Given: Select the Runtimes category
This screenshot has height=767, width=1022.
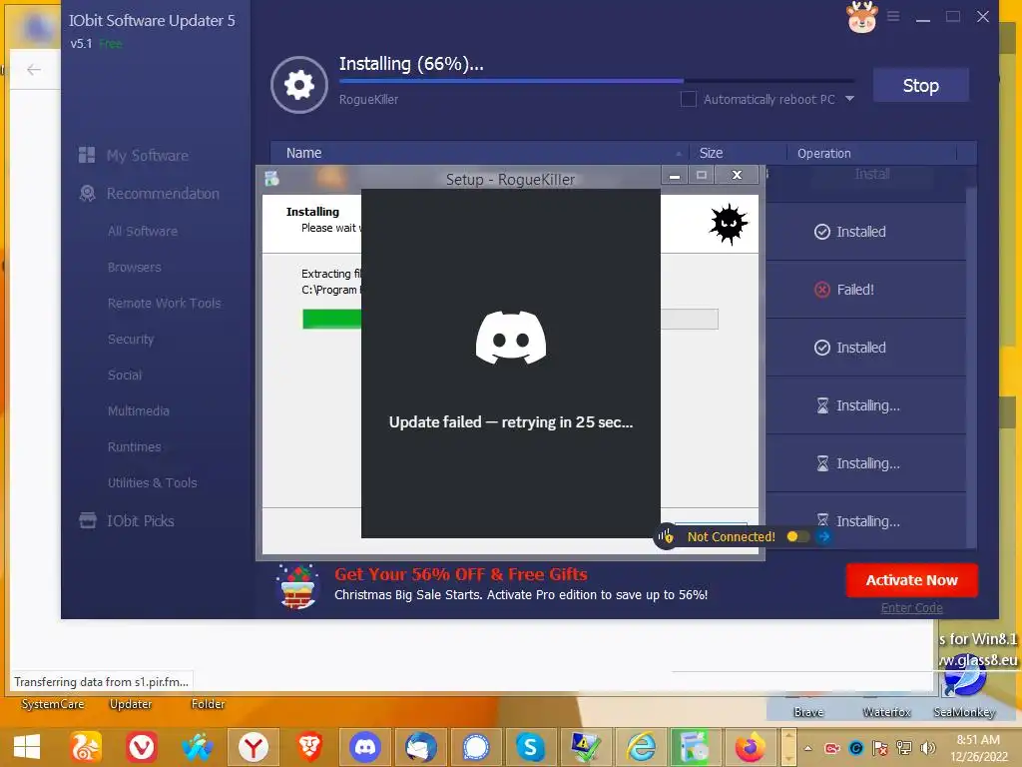Looking at the screenshot, I should coord(135,446).
